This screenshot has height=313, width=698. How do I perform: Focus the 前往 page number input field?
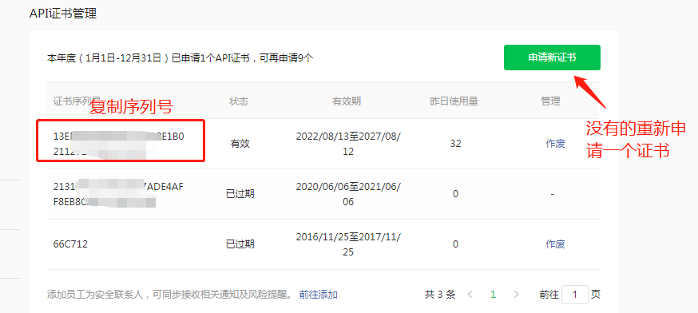(x=575, y=295)
